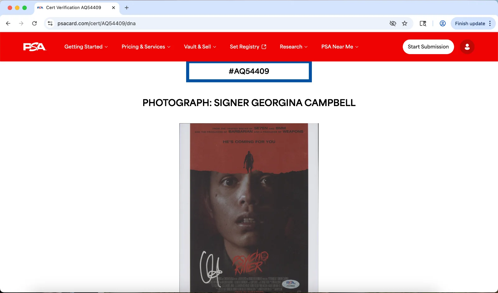498x293 pixels.
Task: Open the Research dropdown menu
Action: pyautogui.click(x=294, y=47)
